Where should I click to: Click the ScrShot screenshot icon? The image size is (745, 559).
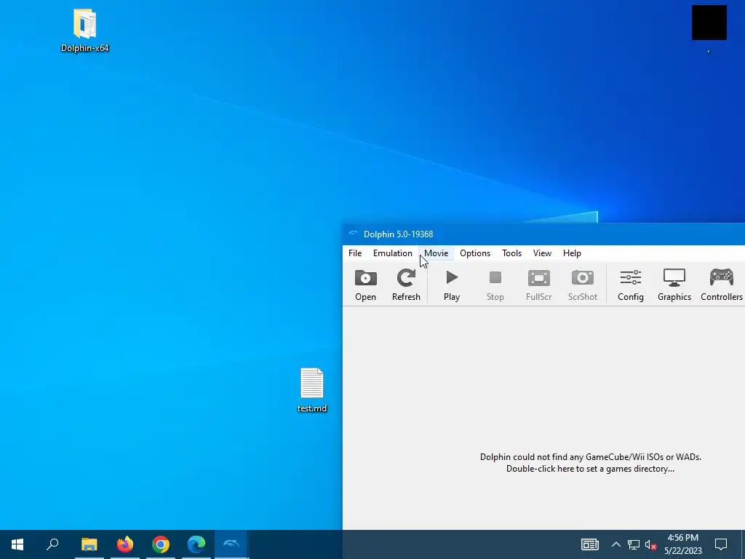pyautogui.click(x=583, y=285)
